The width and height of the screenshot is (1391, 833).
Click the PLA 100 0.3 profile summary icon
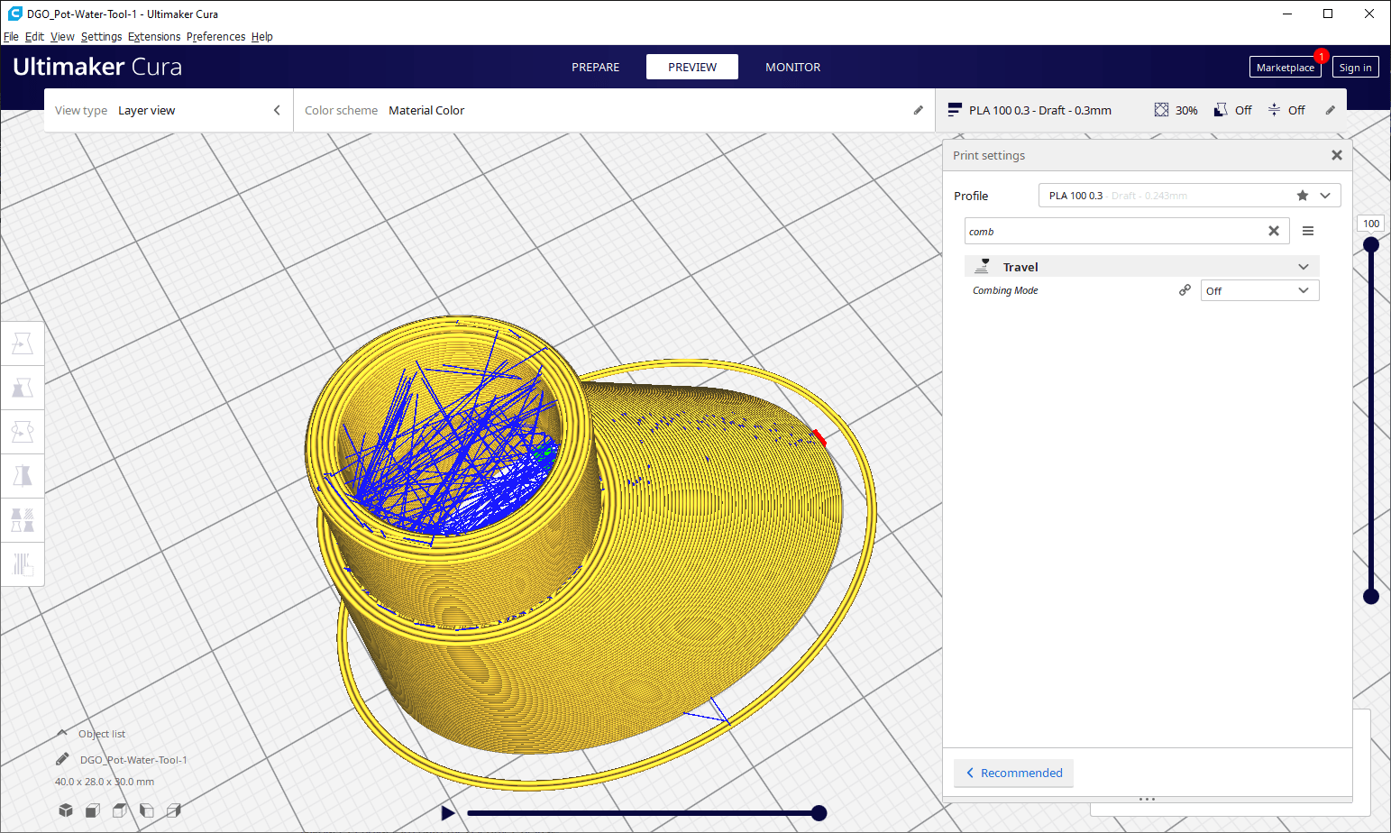955,110
